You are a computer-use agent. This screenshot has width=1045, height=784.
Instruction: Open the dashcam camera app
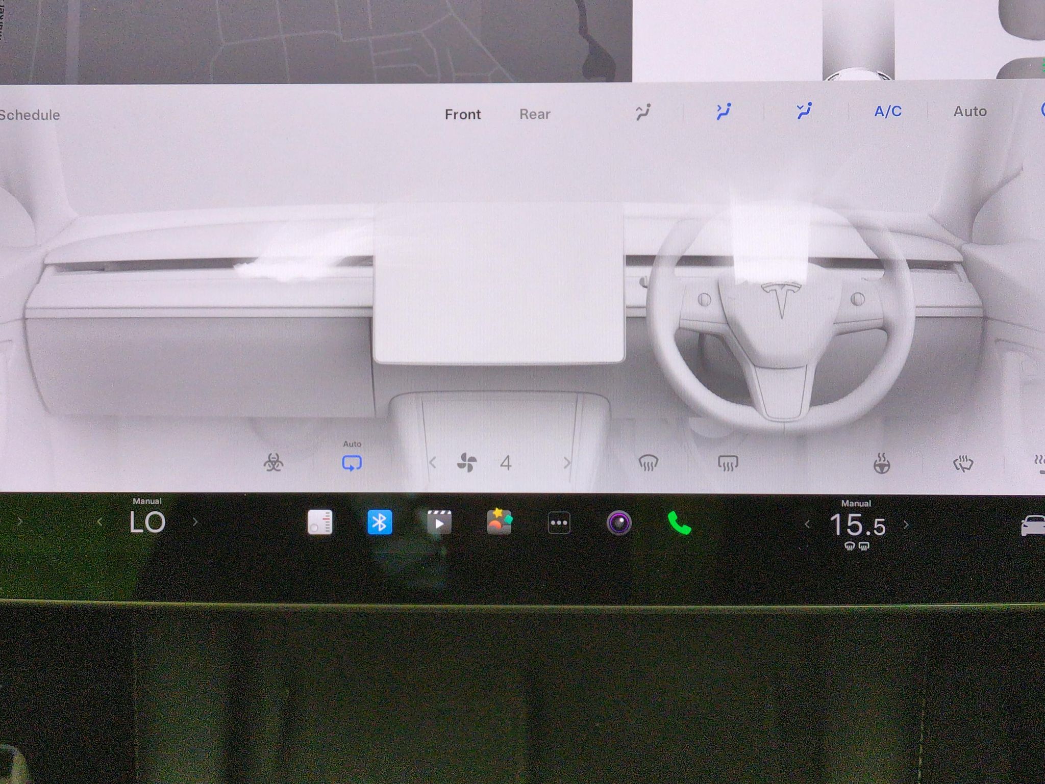coord(619,523)
